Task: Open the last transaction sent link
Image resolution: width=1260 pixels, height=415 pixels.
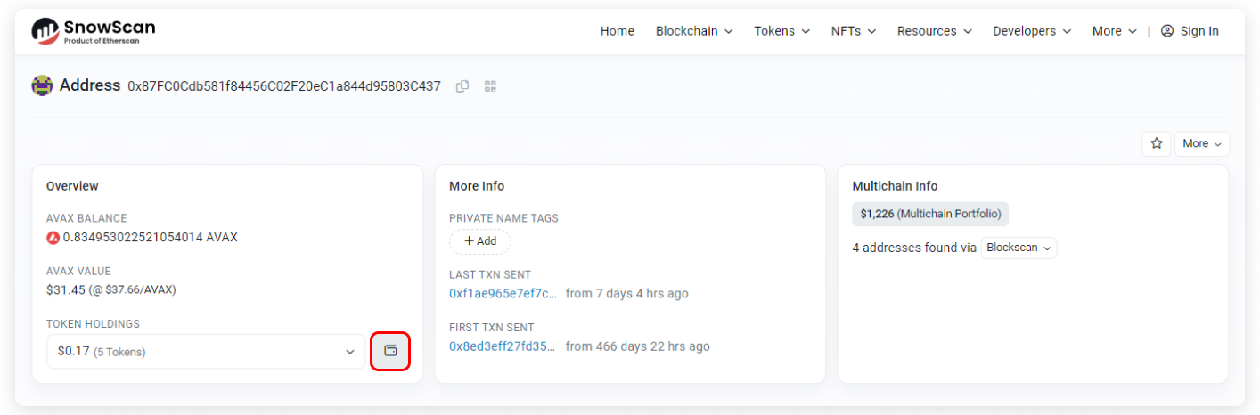Action: pyautogui.click(x=503, y=293)
